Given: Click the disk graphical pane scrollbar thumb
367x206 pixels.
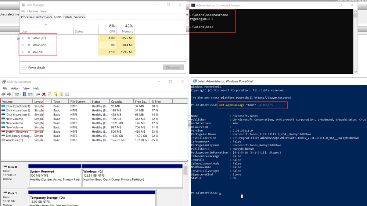Looking at the screenshot, I should pos(186,170).
